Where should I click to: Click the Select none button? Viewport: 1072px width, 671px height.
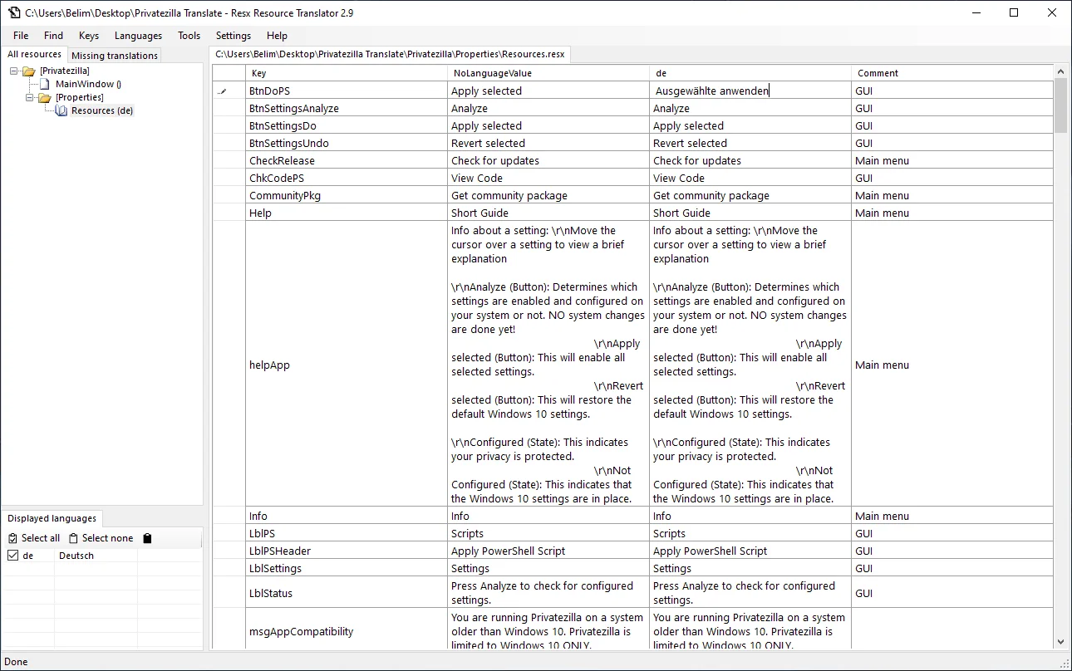[x=101, y=538]
